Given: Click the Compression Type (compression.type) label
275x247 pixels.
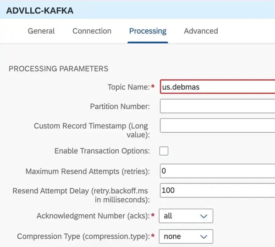Looking at the screenshot, I should pyautogui.click(x=83, y=236).
